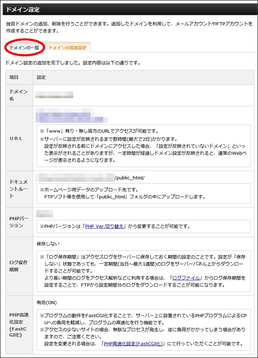
Task: Click the note about www有り・無し URLs
Action: [x=99, y=131]
